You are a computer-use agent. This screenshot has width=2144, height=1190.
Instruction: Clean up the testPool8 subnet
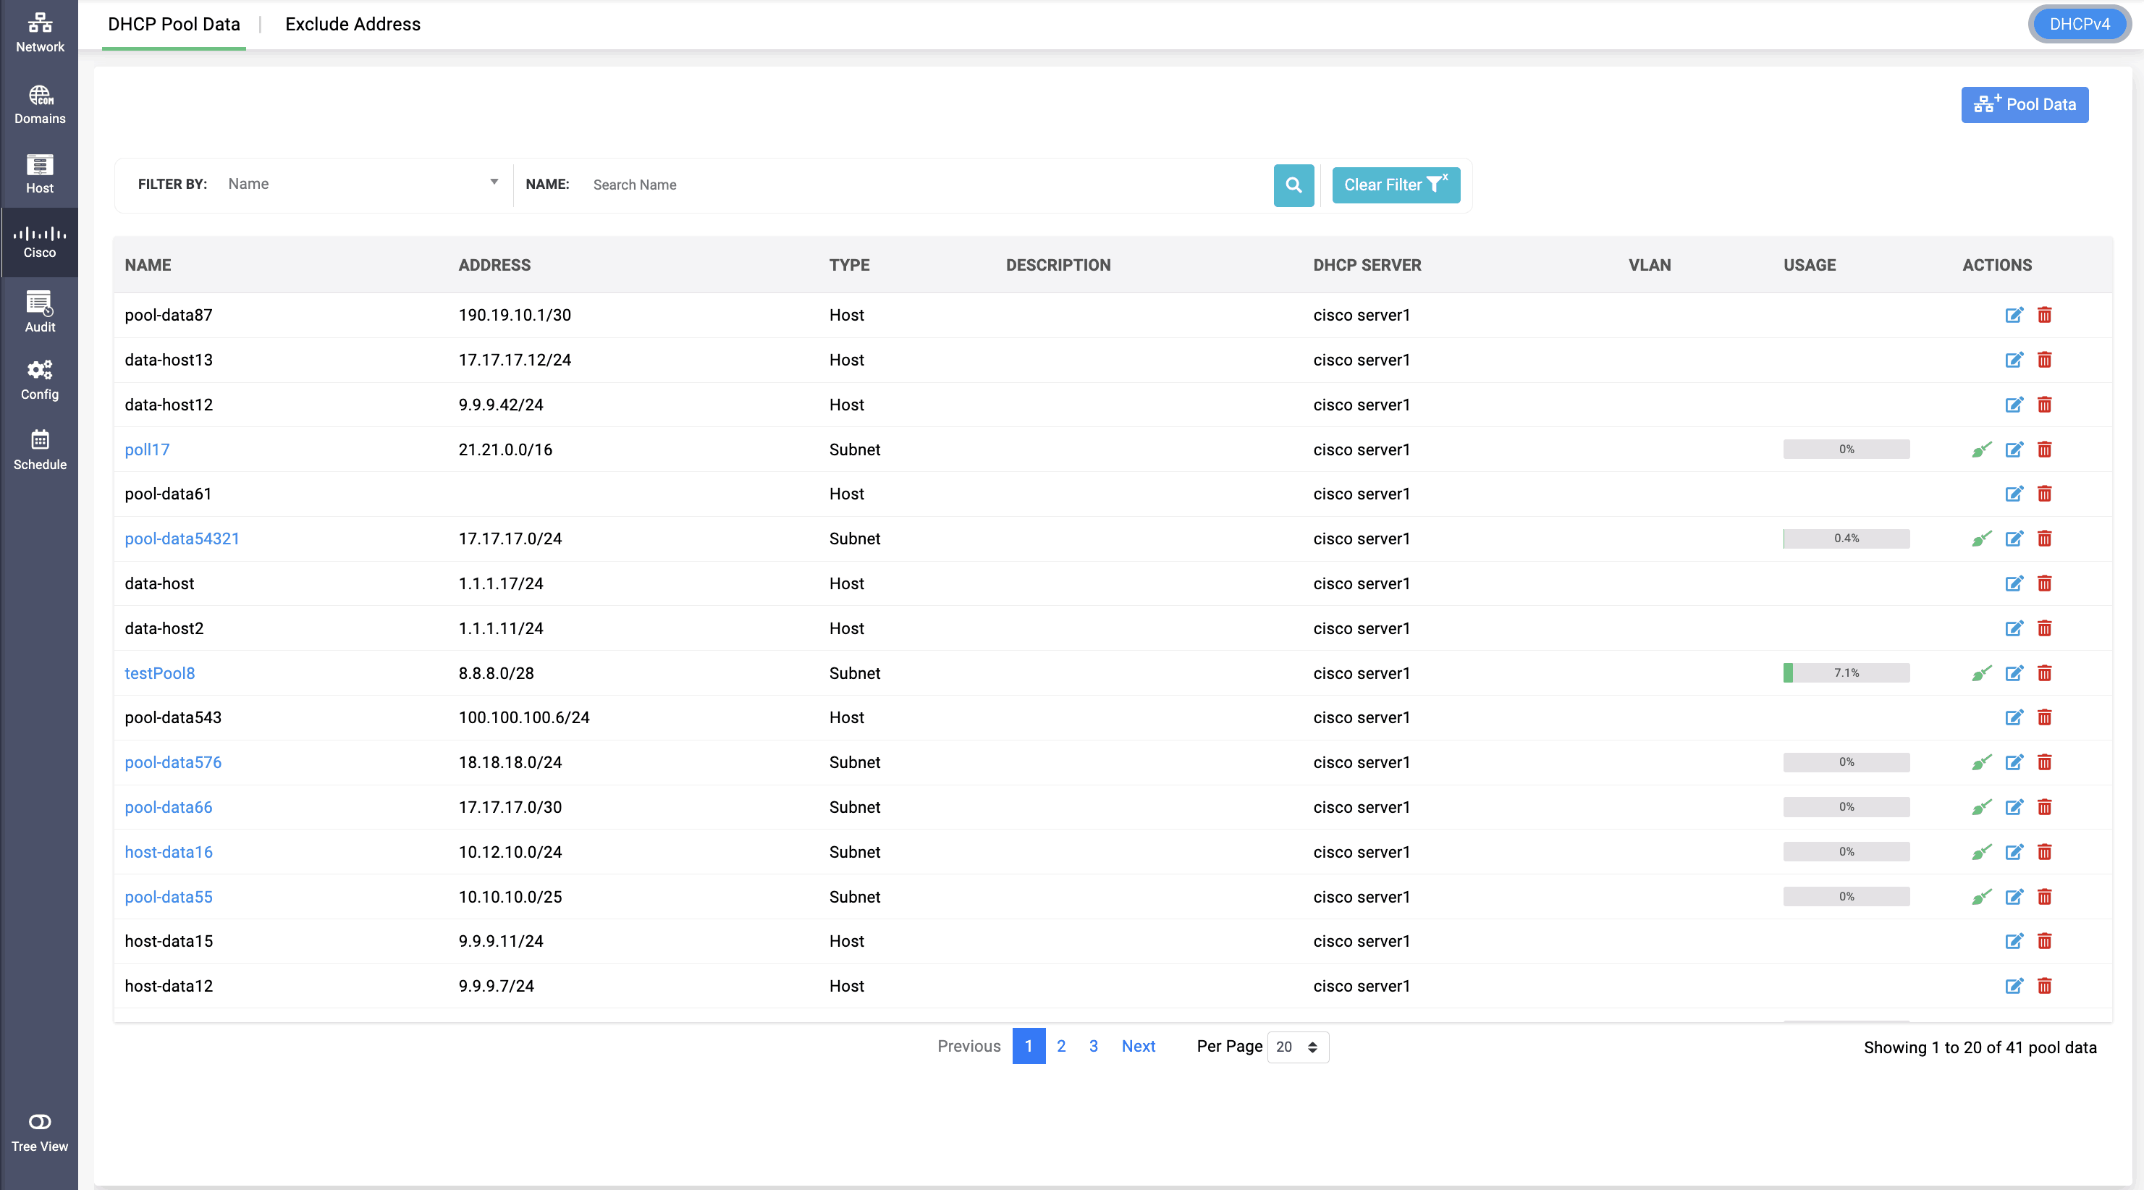pyautogui.click(x=1982, y=673)
